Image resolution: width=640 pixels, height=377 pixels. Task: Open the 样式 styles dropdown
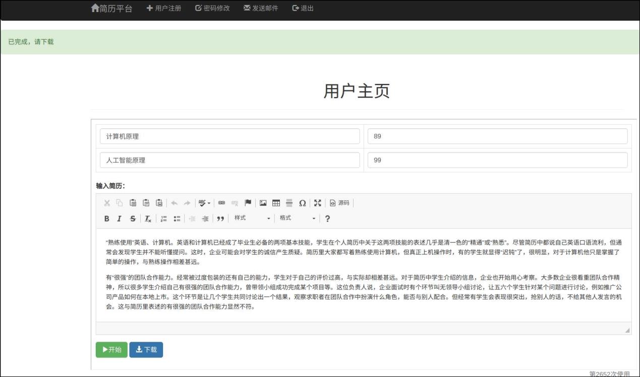pyautogui.click(x=252, y=218)
